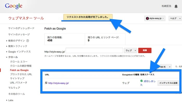Click the Google logo
This screenshot has width=182, height=104.
point(14,6)
